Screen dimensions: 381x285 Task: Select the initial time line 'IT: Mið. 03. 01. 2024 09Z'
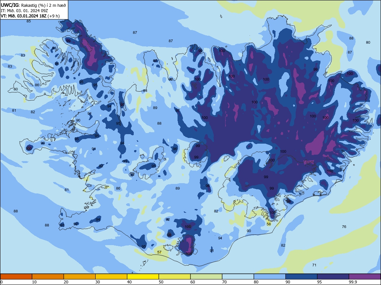click(x=24, y=11)
